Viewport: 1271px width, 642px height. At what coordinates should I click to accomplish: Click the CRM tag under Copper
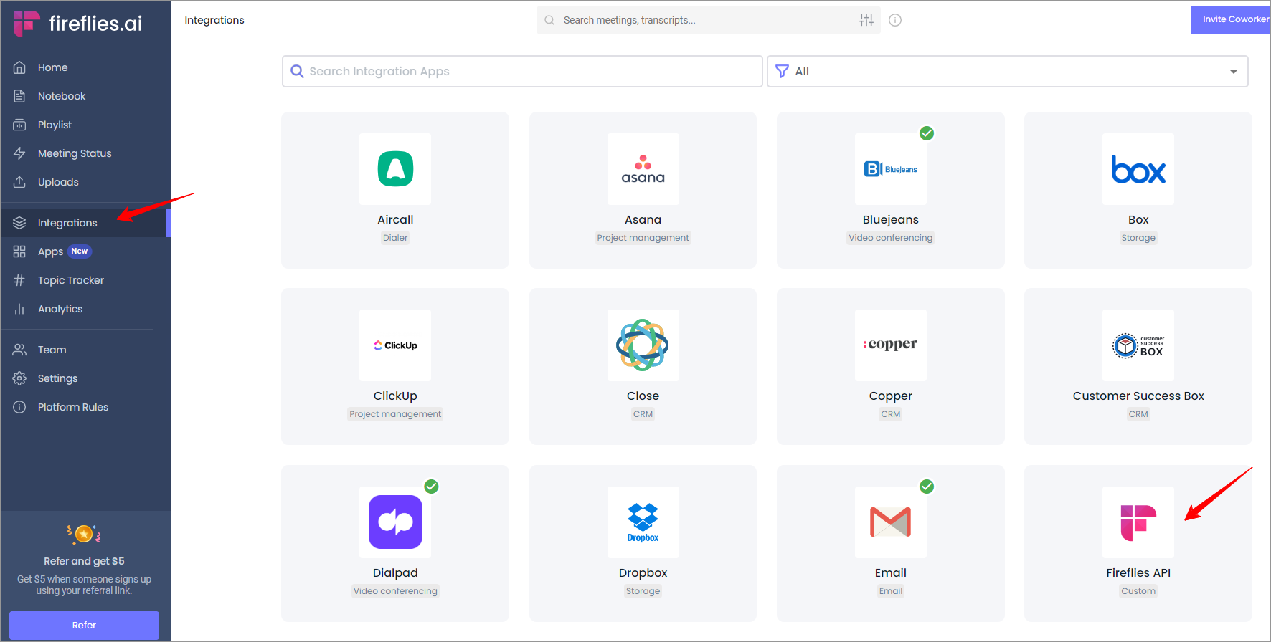tap(891, 414)
